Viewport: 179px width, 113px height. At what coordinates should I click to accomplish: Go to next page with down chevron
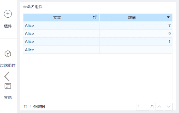169,107
